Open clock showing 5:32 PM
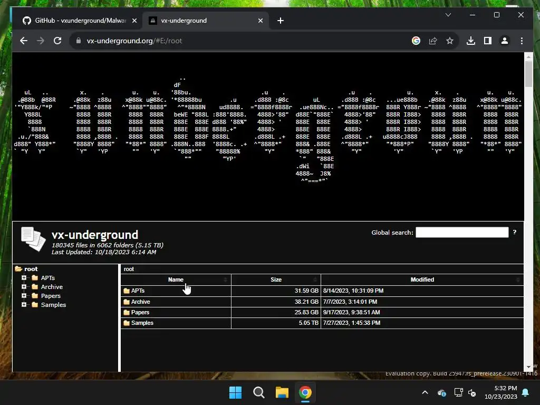 pos(501,392)
